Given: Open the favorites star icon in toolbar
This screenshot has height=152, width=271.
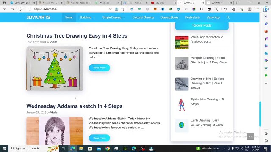Looking at the screenshot, I should coord(226,9).
